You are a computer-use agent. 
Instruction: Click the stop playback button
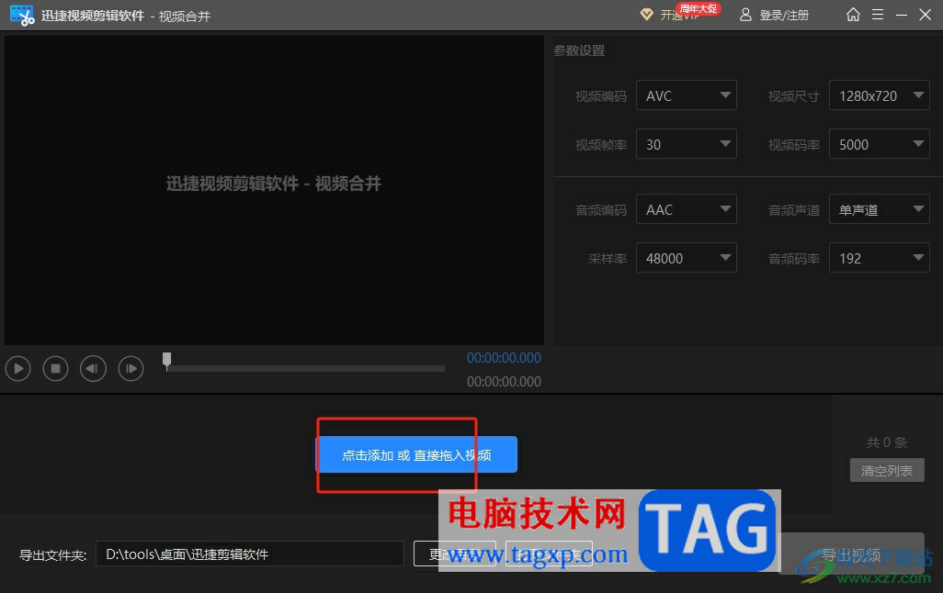tap(55, 368)
